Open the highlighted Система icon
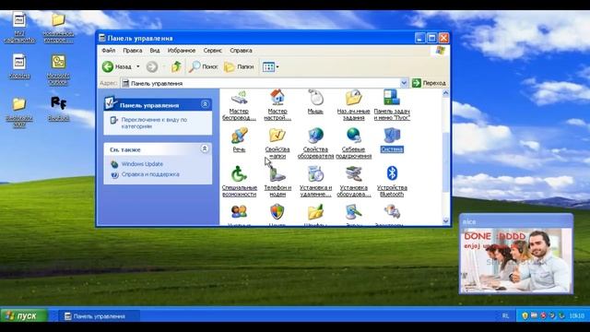 [392, 139]
